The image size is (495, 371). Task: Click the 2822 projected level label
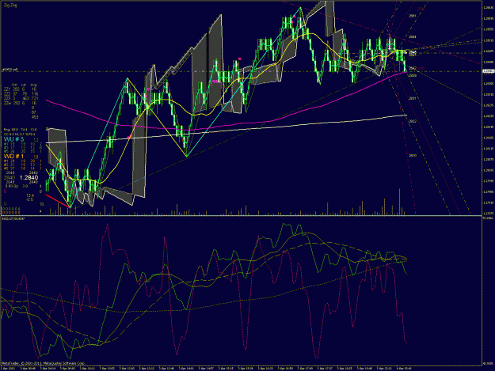tap(413, 121)
